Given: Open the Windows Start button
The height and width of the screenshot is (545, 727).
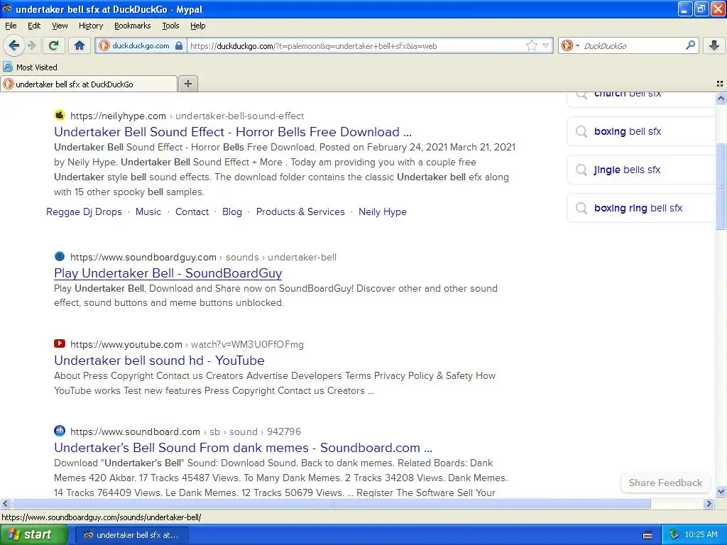Looking at the screenshot, I should click(34, 535).
